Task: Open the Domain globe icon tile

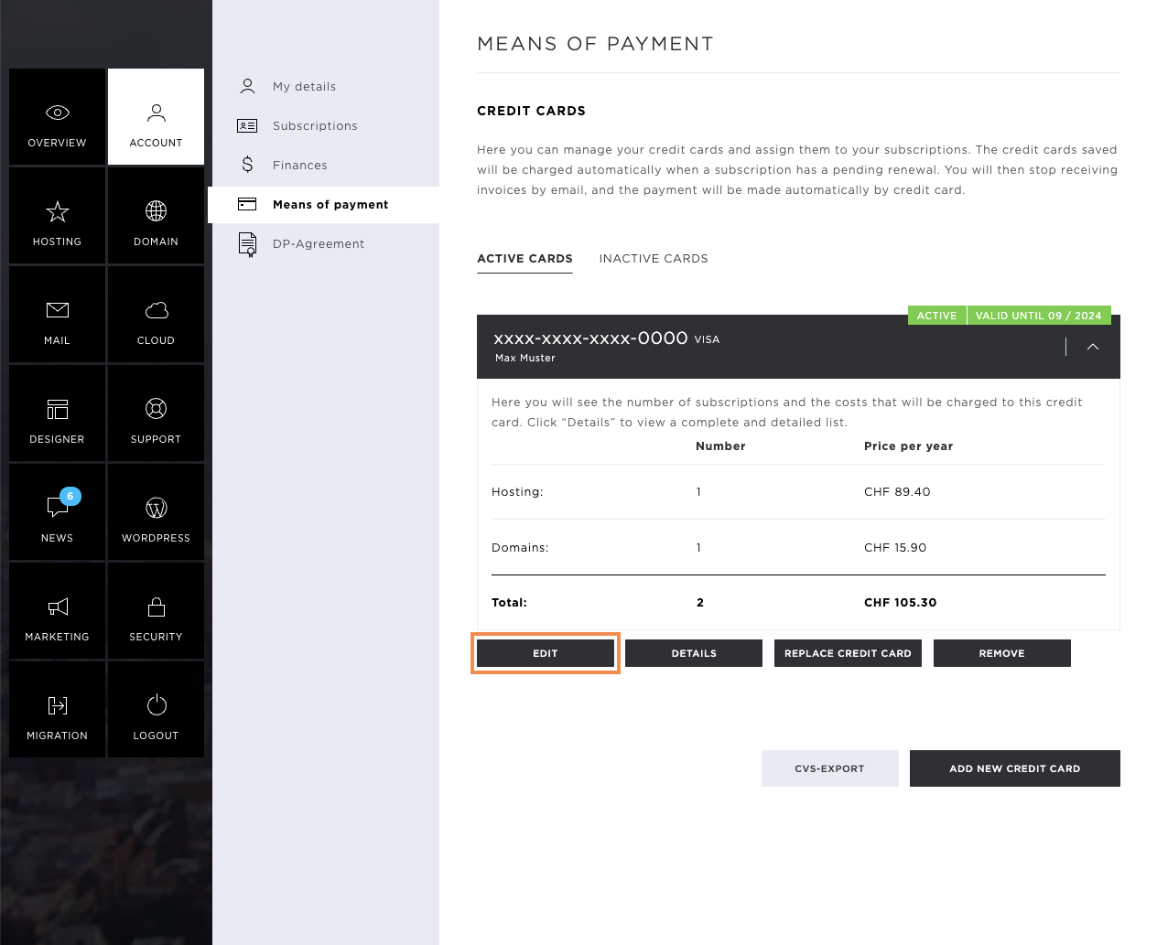Action: [156, 216]
